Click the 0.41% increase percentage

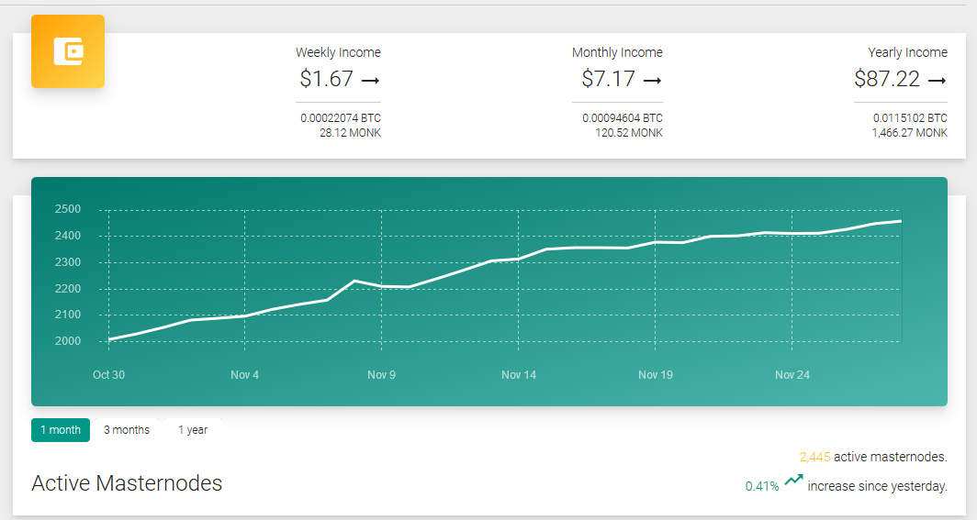(x=762, y=486)
